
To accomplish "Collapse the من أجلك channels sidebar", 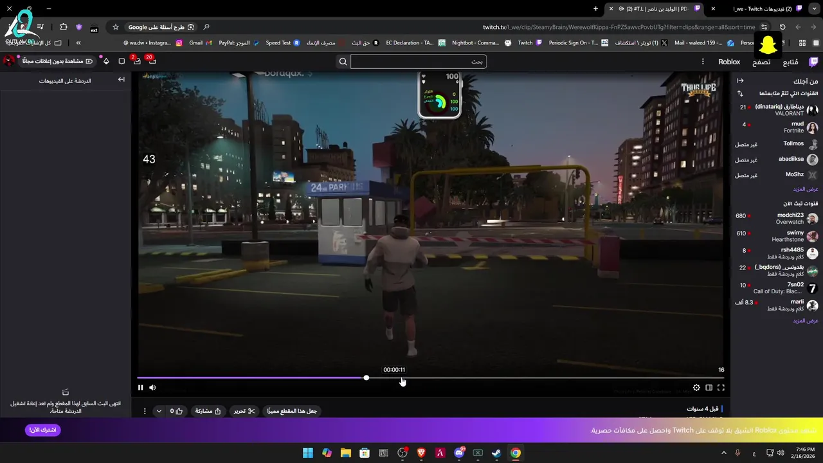I will click(x=740, y=80).
